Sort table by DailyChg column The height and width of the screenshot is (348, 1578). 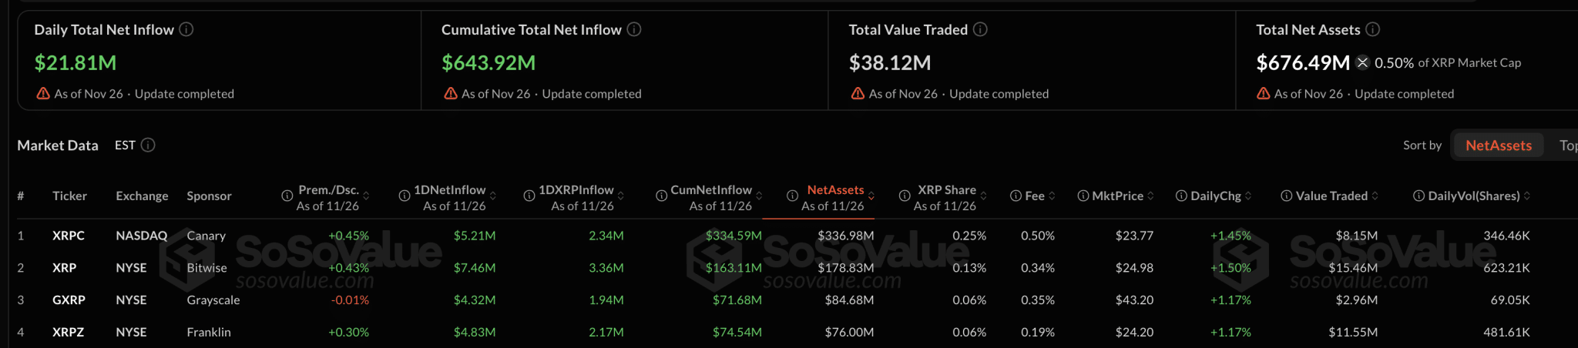click(1248, 196)
